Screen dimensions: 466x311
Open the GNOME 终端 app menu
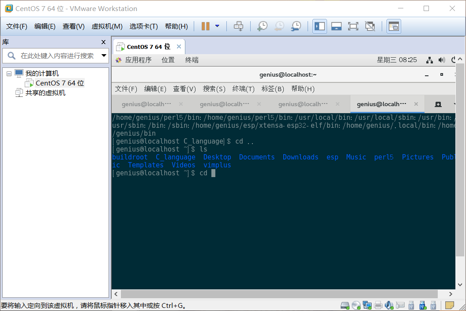click(192, 60)
